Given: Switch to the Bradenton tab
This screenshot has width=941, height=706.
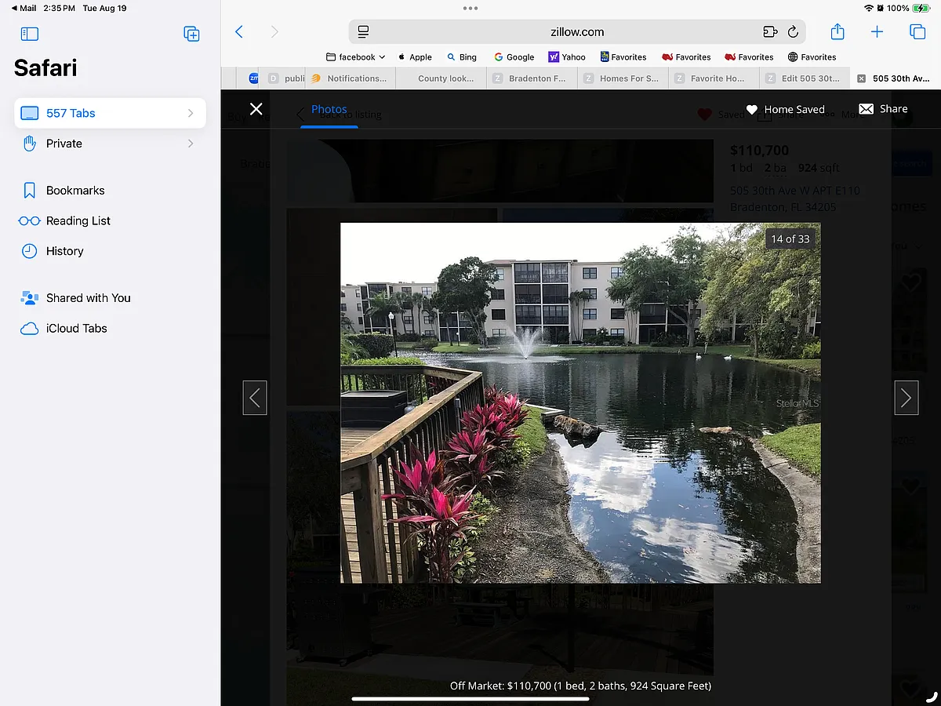Looking at the screenshot, I should click(x=532, y=78).
